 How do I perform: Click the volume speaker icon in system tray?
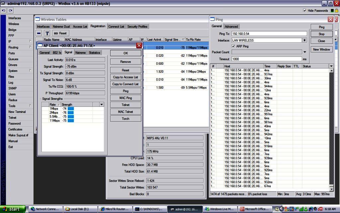[x=314, y=209]
